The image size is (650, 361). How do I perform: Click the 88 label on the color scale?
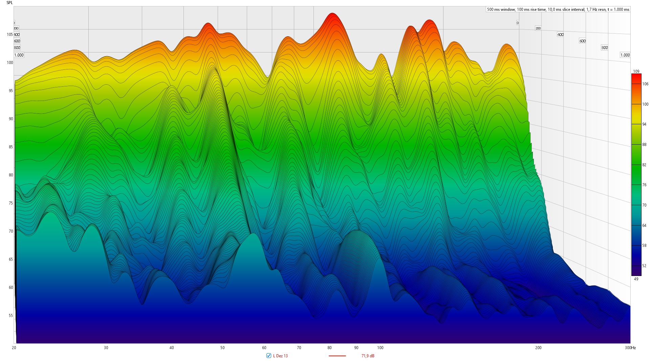pyautogui.click(x=644, y=145)
